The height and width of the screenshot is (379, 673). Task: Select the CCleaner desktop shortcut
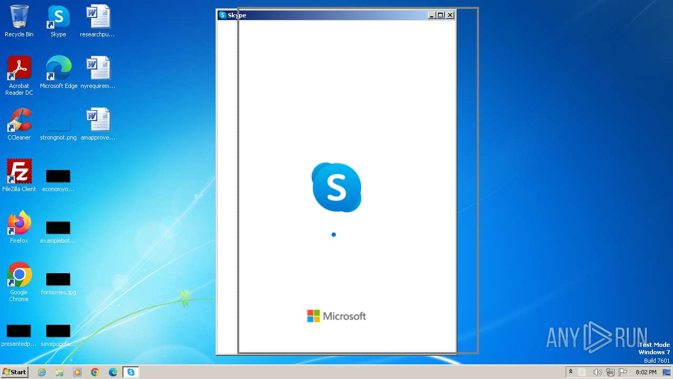pos(19,124)
